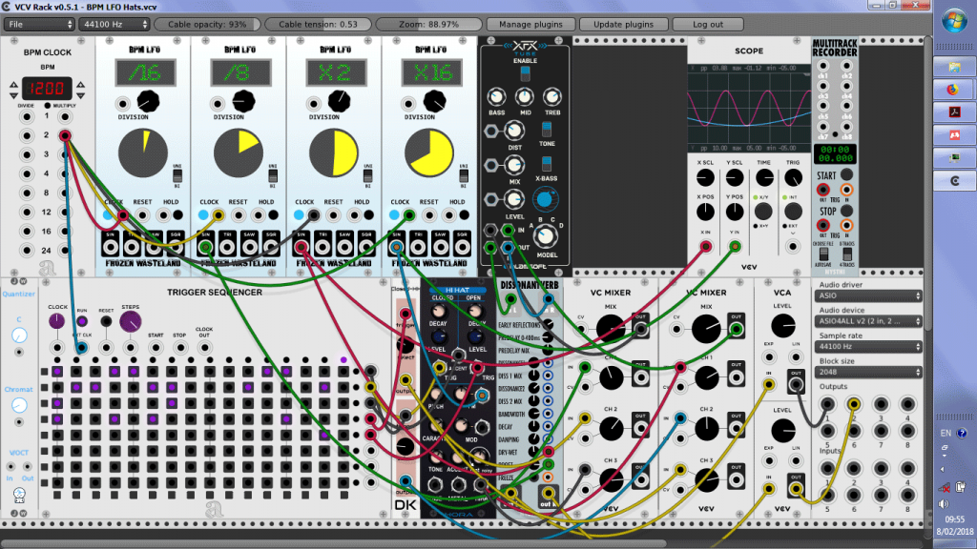
Task: Click the Scope X IN jack
Action: tap(705, 247)
